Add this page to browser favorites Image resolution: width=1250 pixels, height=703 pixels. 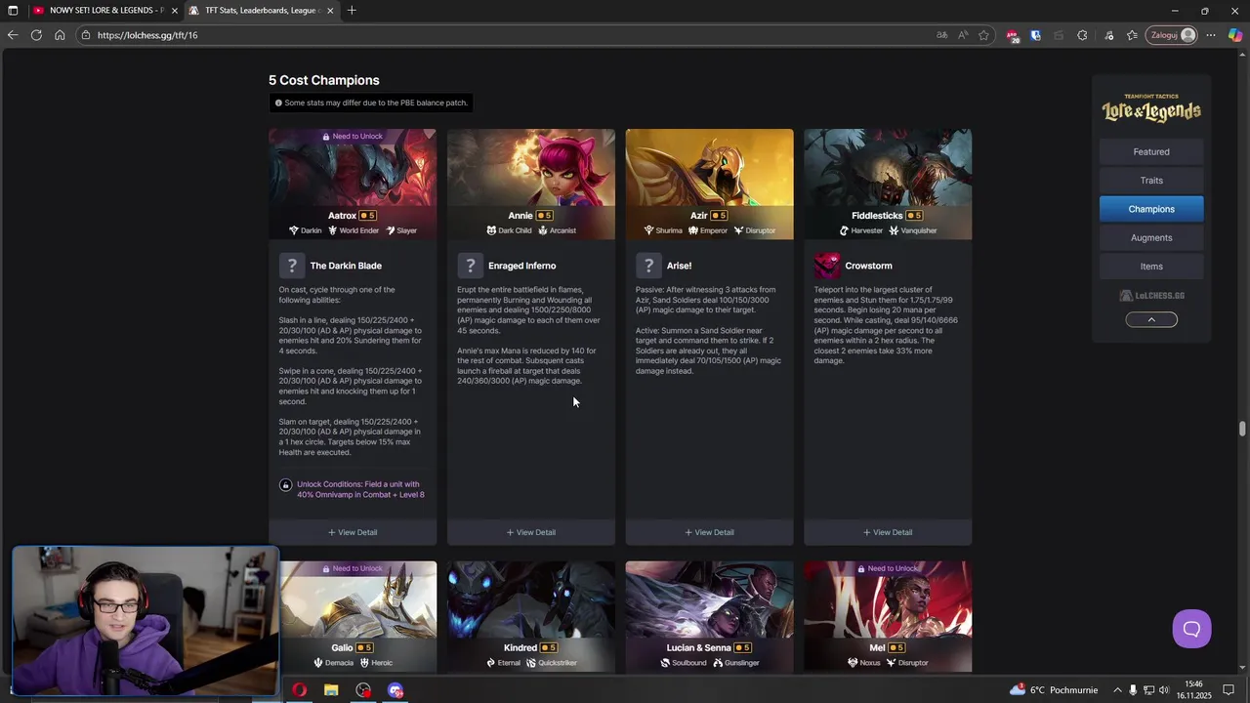pos(983,35)
